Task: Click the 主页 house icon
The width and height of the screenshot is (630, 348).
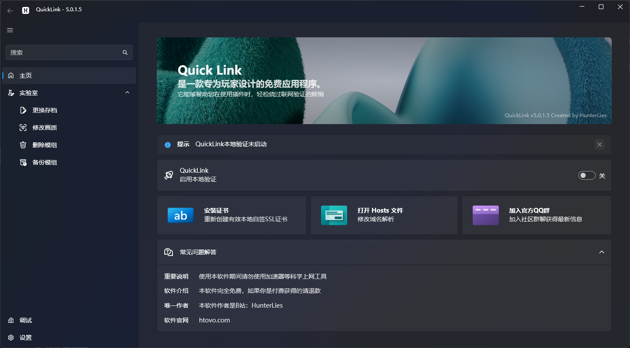Action: coord(11,76)
